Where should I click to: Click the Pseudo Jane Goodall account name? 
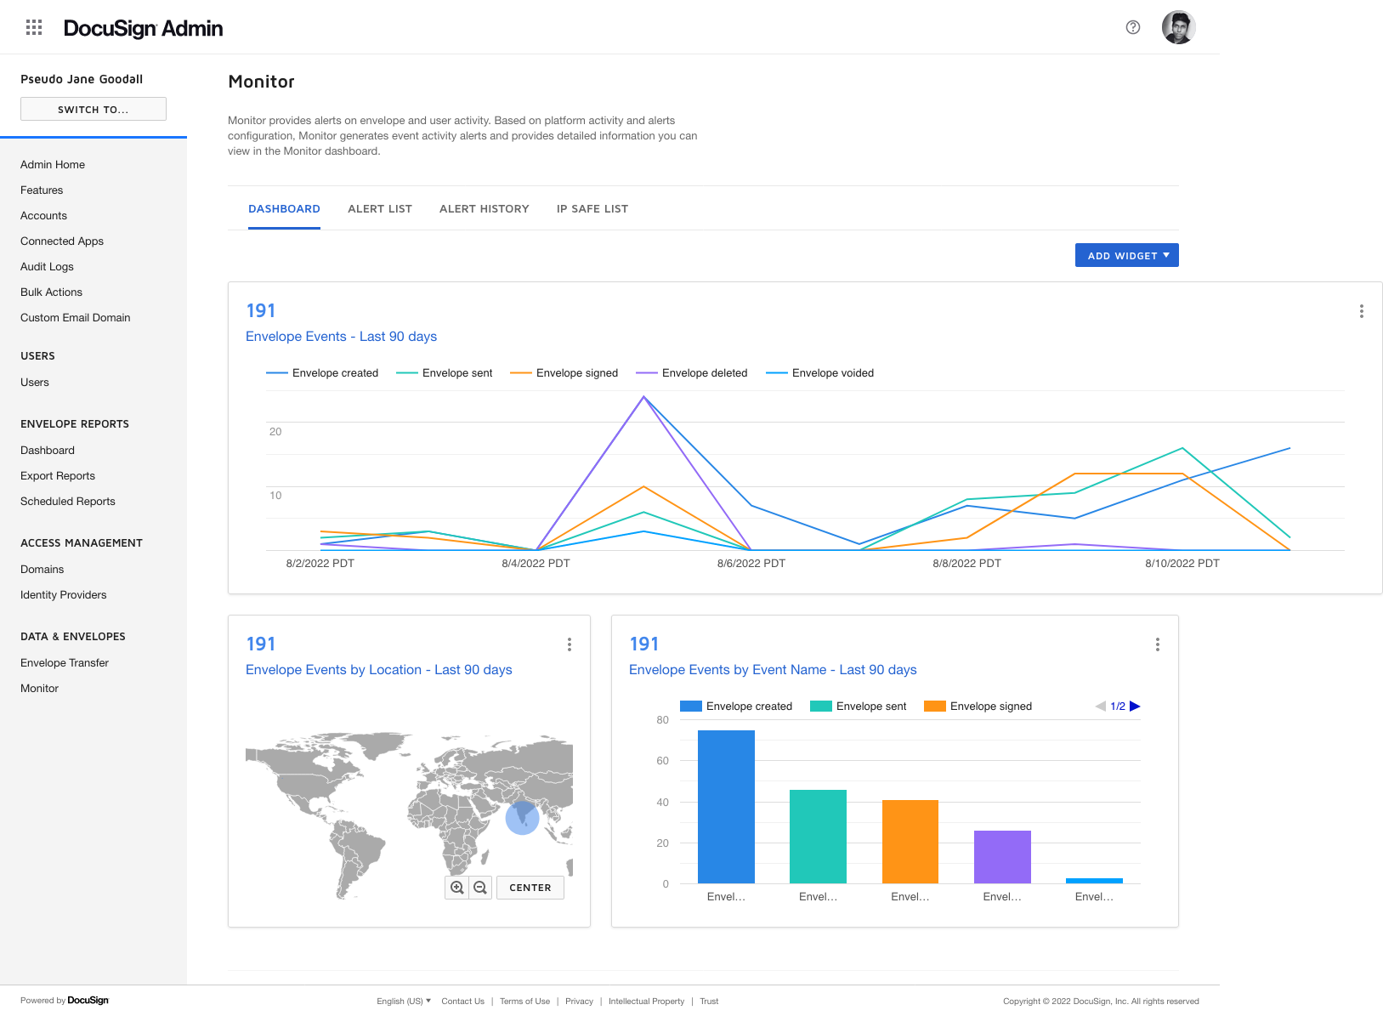(82, 79)
